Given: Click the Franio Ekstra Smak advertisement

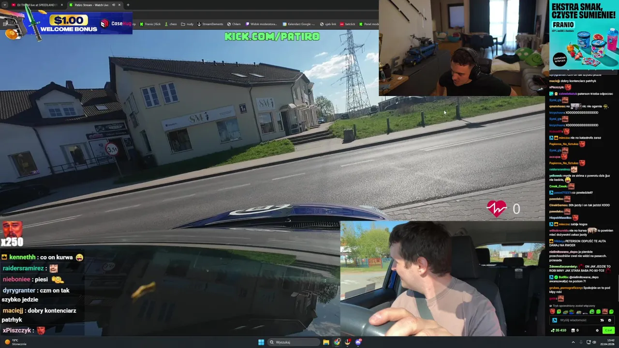Looking at the screenshot, I should (584, 35).
